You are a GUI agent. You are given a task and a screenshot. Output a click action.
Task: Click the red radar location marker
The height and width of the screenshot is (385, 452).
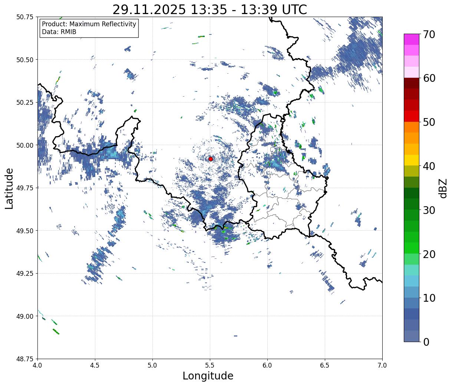pyautogui.click(x=211, y=159)
